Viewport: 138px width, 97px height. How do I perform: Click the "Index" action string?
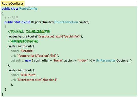pos(82,61)
